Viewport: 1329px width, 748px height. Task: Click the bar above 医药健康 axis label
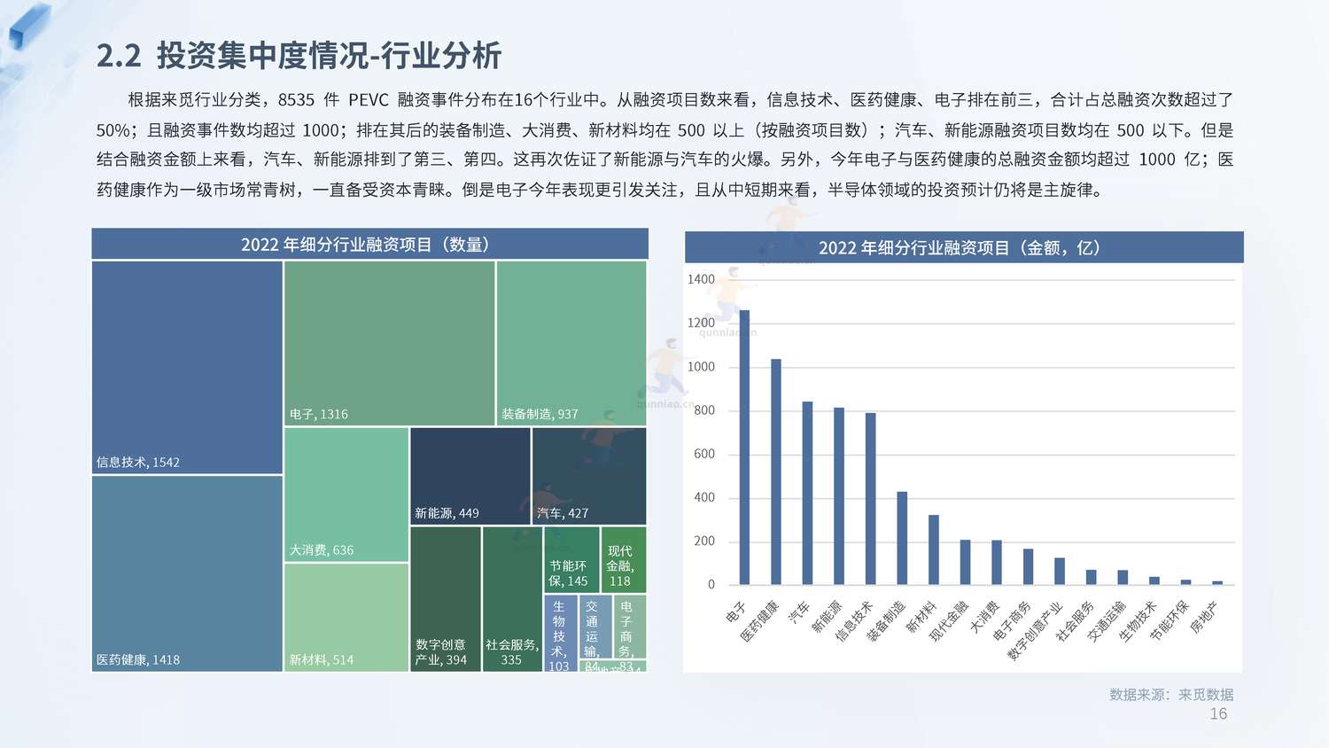776,471
